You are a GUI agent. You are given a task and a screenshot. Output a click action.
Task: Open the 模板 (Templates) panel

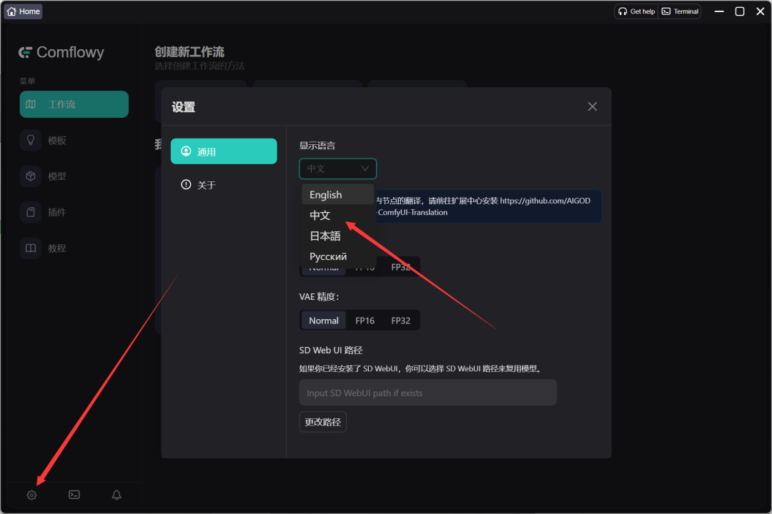coord(74,140)
